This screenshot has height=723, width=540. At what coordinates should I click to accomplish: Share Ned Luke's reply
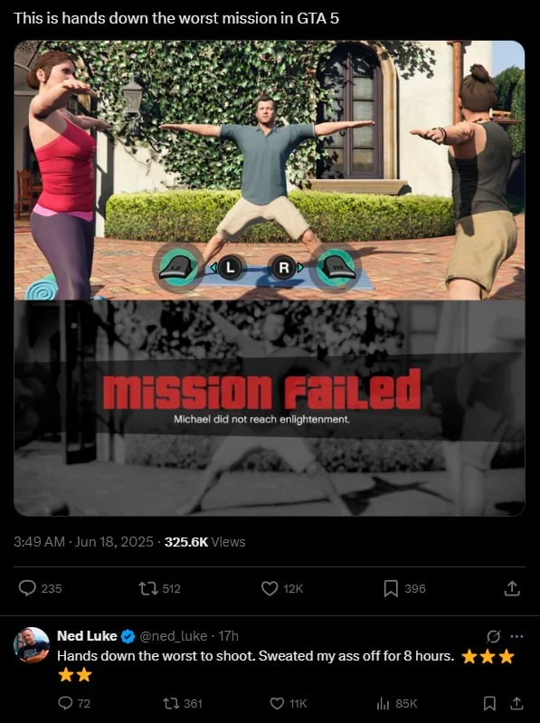[517, 703]
